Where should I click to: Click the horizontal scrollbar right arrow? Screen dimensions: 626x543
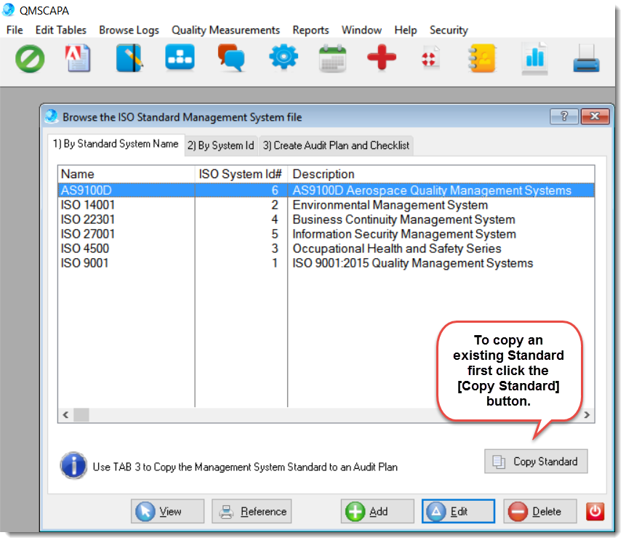(x=587, y=415)
